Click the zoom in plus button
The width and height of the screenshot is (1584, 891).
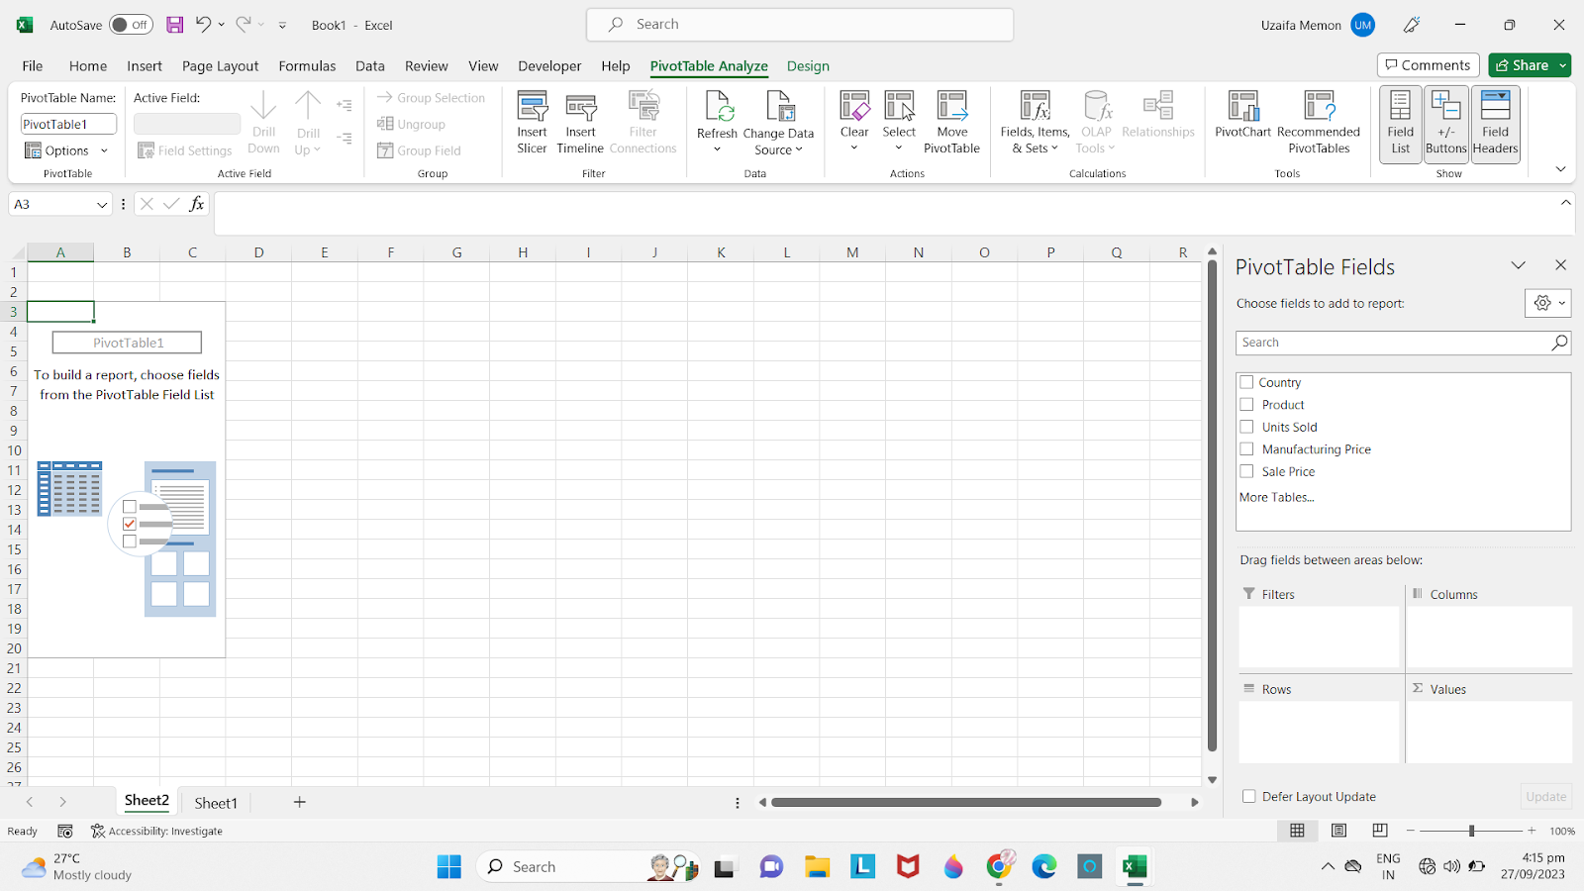[1532, 831]
